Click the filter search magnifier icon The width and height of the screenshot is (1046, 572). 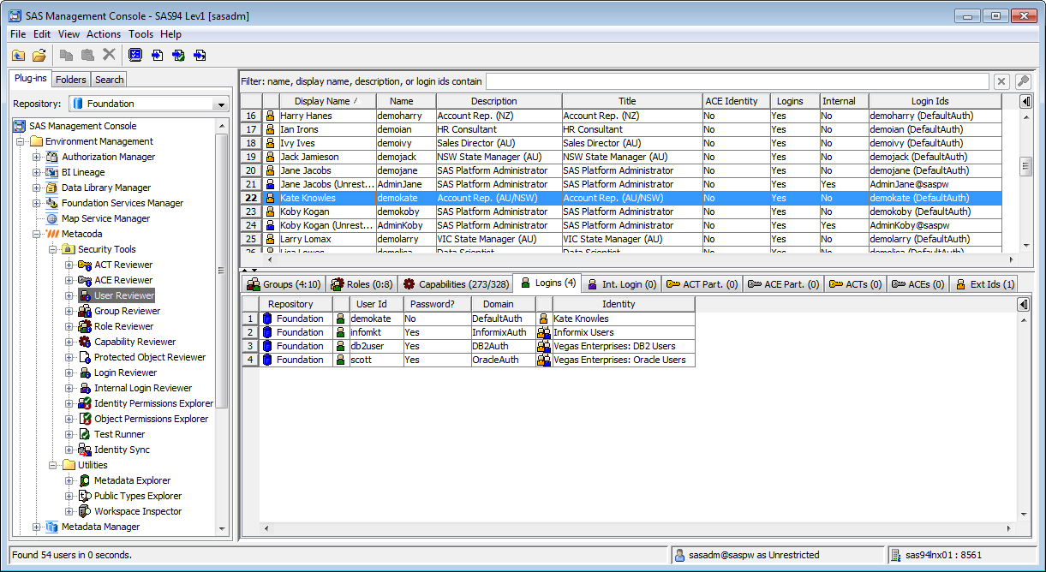click(1022, 81)
